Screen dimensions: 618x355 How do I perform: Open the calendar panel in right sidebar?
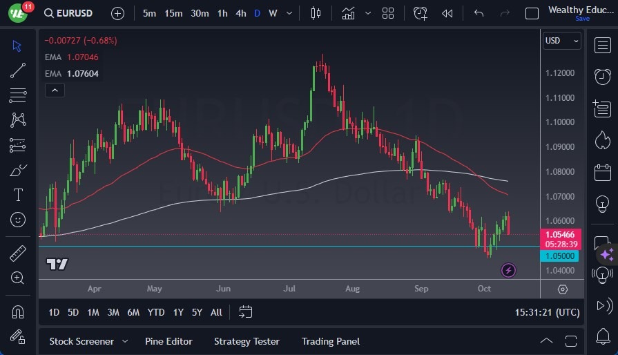602,171
